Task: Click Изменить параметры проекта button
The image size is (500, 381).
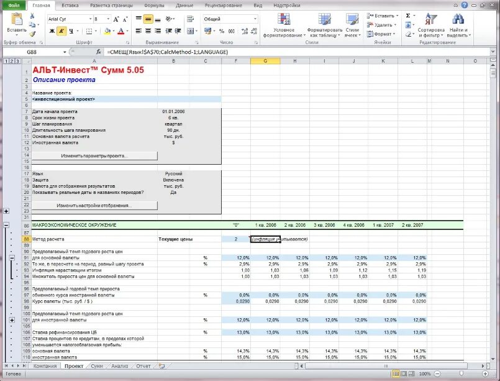Action: tap(94, 156)
